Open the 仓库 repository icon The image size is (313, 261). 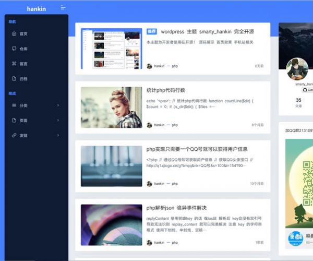coord(14,49)
